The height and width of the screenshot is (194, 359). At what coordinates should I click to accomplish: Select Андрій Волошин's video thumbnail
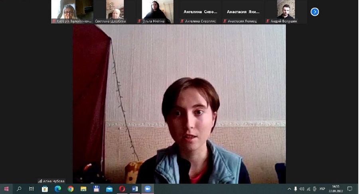pos(286,12)
